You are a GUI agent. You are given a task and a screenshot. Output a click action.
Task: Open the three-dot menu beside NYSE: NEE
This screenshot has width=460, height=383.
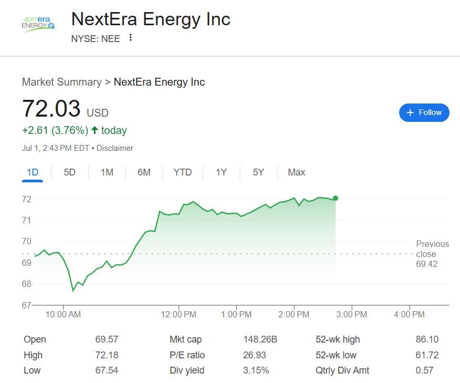click(x=130, y=38)
